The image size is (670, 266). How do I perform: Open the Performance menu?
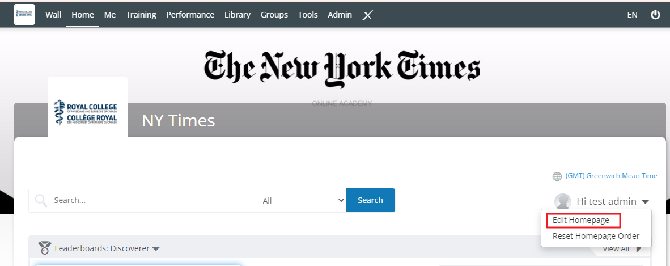click(x=190, y=15)
